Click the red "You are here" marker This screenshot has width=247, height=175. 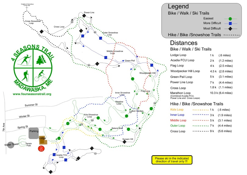coord(41,149)
